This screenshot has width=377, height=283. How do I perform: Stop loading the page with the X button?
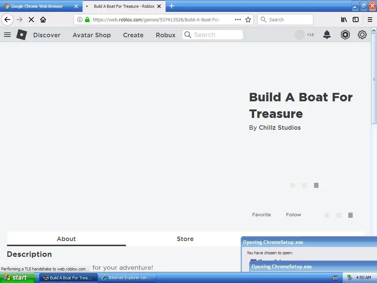pos(31,20)
